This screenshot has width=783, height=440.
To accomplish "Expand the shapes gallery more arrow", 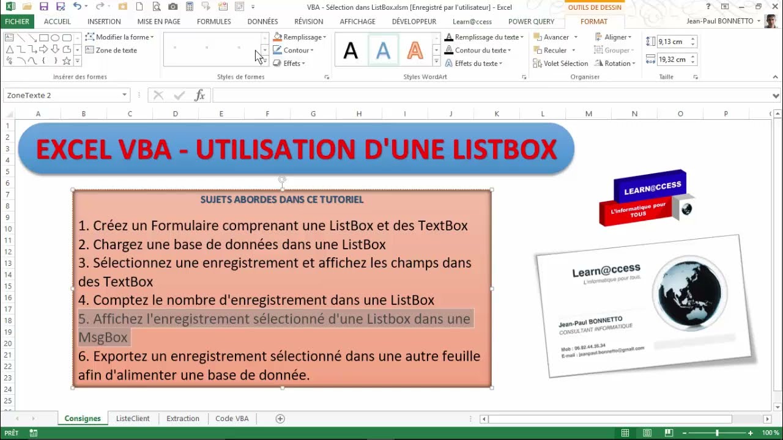I will 78,61.
